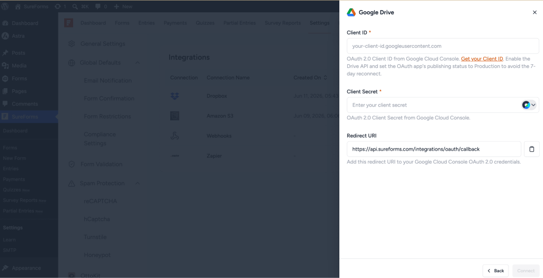Switch to the Payments top tab
Screen dimensions: 543x278
click(x=175, y=23)
